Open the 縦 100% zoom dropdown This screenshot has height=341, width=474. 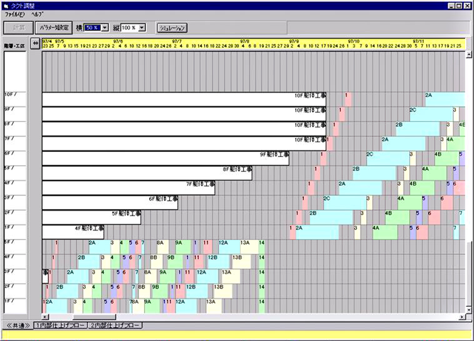coord(142,27)
